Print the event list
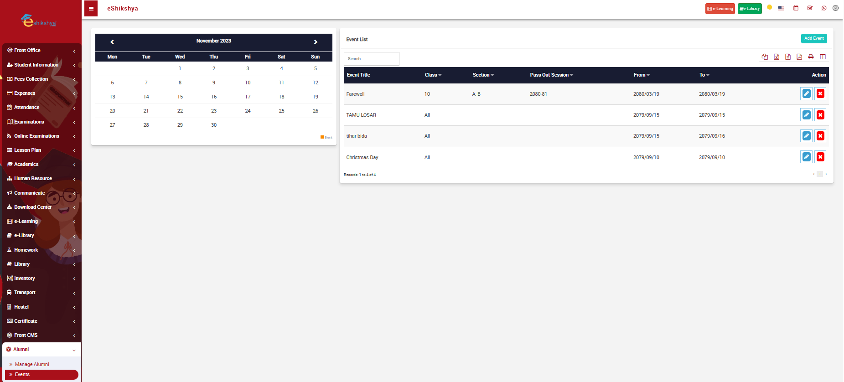The height and width of the screenshot is (382, 844). pyautogui.click(x=811, y=57)
